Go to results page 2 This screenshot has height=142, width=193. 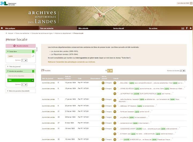[108, 71]
